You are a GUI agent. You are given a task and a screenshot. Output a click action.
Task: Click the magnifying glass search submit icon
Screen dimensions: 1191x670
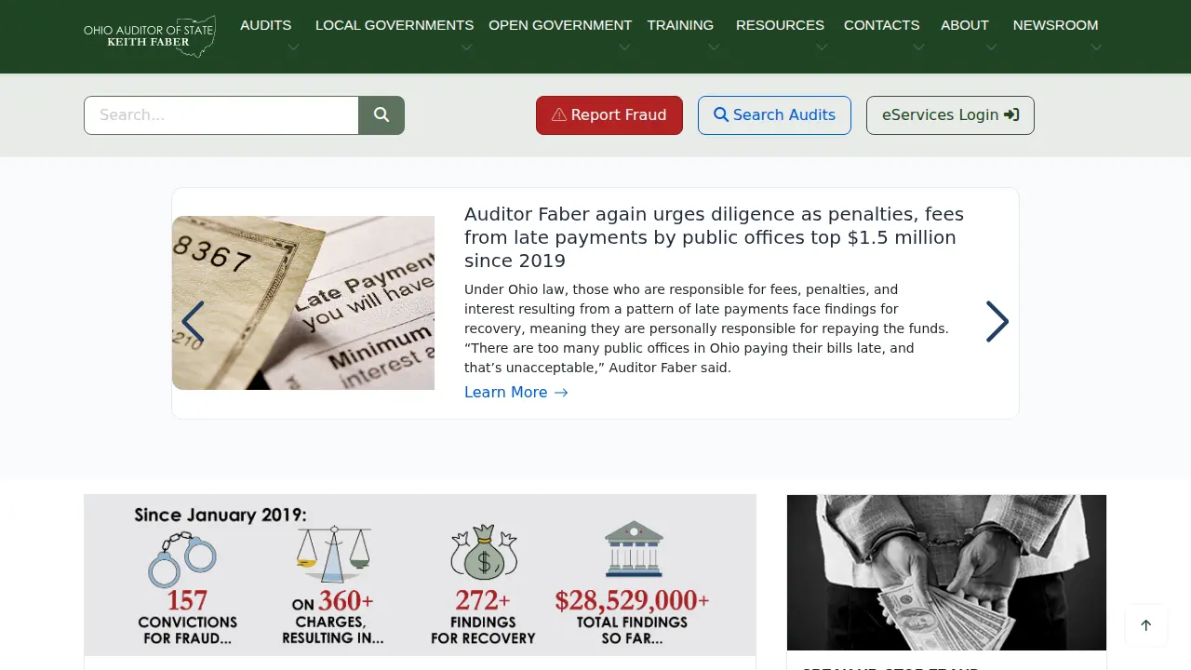coord(381,115)
